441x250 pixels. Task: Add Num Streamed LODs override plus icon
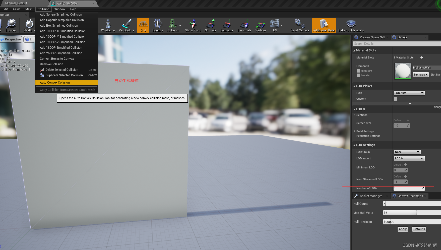pyautogui.click(x=405, y=176)
